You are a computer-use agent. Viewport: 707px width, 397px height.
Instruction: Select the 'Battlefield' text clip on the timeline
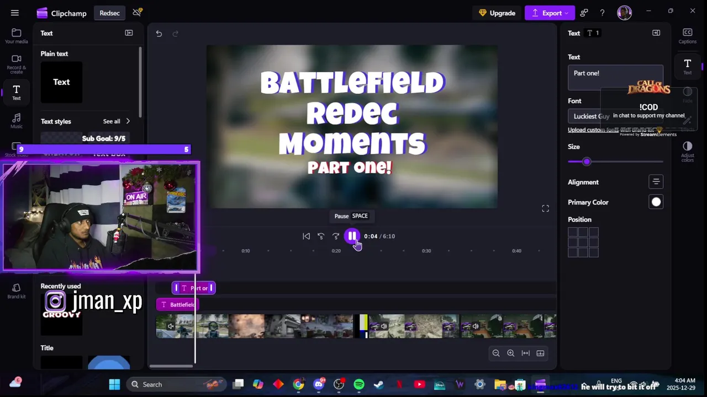pos(177,304)
